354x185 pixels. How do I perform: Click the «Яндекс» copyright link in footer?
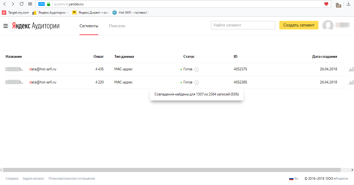(341, 179)
